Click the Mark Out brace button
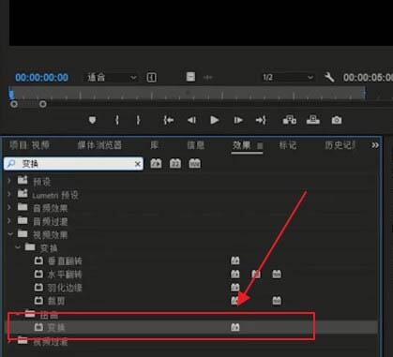The image size is (393, 357). 138,120
